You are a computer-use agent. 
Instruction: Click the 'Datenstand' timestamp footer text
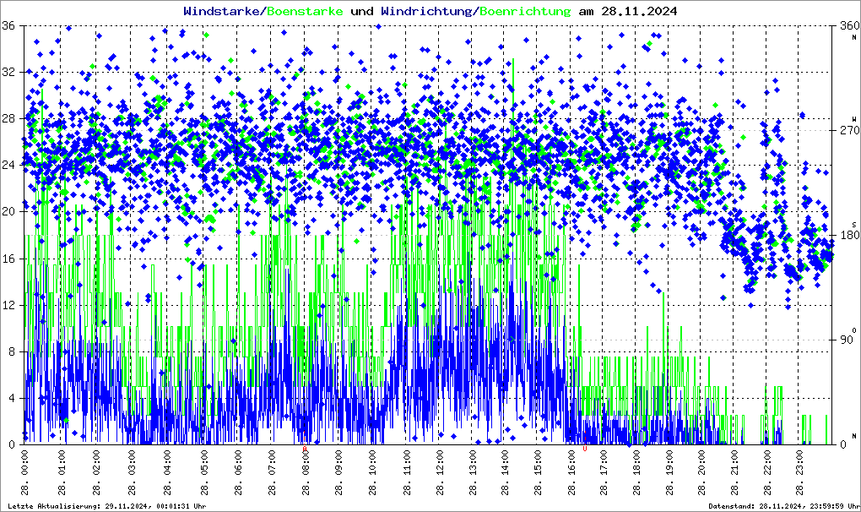coord(784,506)
